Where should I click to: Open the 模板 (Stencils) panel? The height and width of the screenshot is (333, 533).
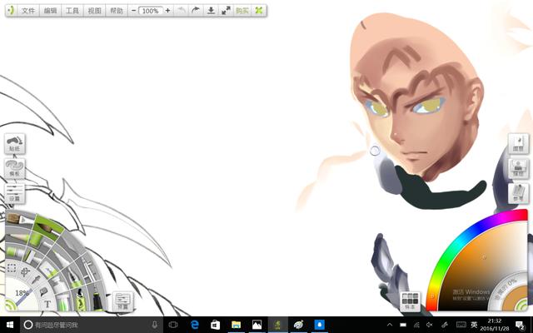point(14,169)
